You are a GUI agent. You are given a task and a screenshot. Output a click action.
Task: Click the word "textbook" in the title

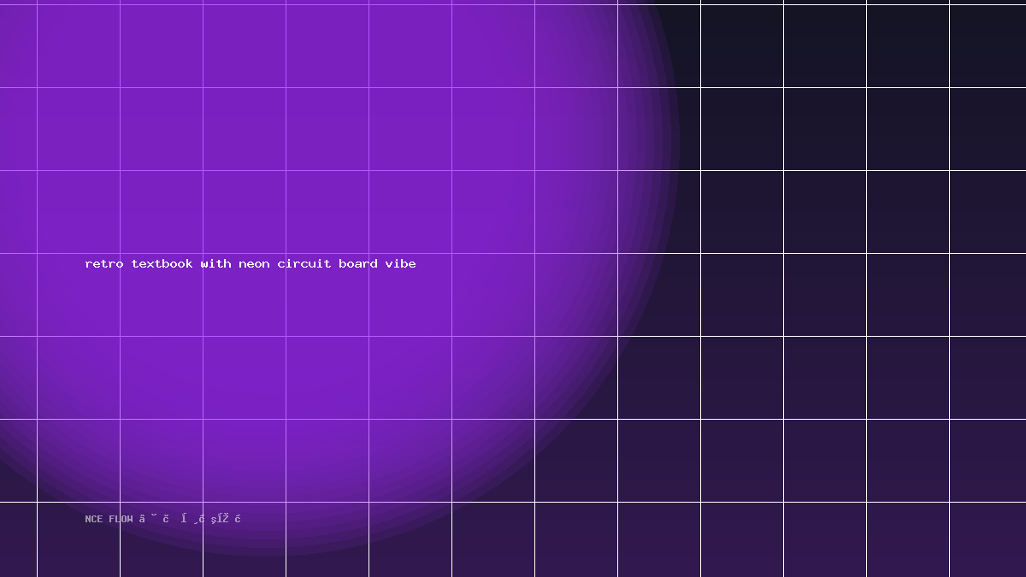click(x=162, y=263)
